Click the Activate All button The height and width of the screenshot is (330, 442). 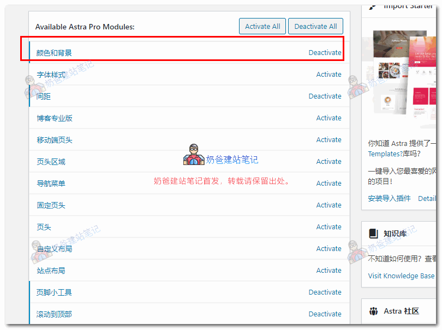[262, 26]
